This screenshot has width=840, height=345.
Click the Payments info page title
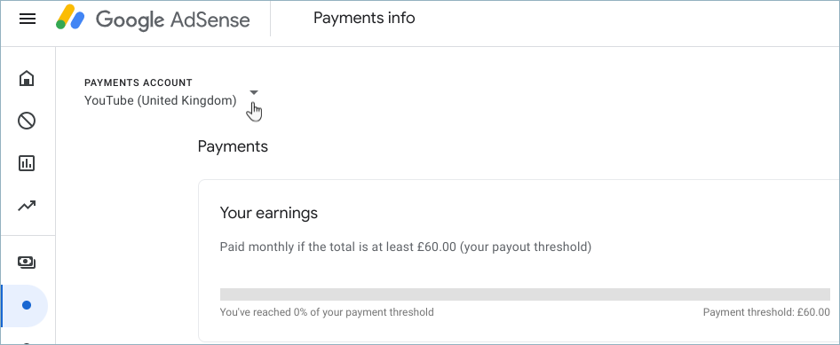point(364,19)
